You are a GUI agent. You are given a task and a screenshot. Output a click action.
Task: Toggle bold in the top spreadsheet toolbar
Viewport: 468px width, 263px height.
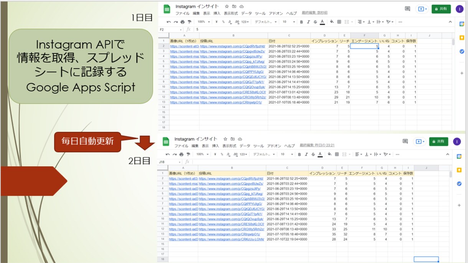pos(302,22)
